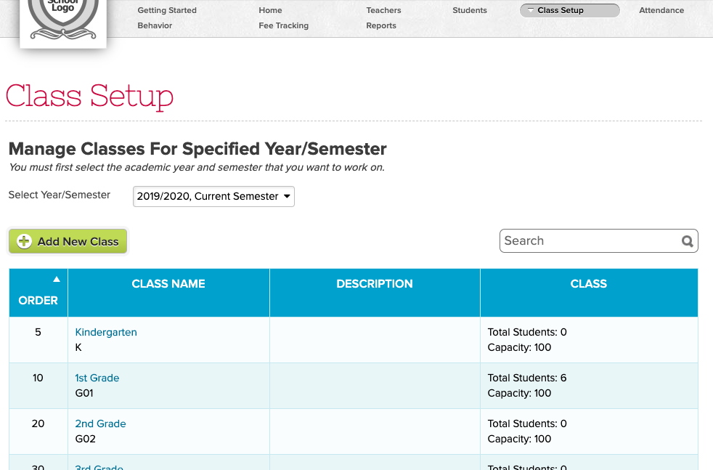Click the green plus icon

[25, 242]
